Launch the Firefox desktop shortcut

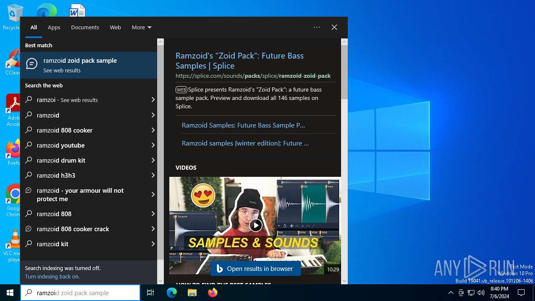[x=13, y=152]
